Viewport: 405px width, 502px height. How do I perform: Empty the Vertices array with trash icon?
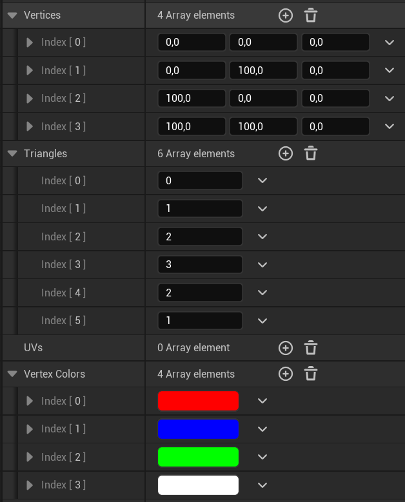point(311,15)
